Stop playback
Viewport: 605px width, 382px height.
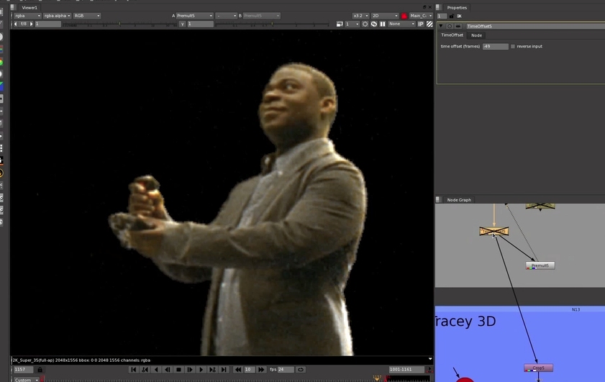tap(178, 370)
